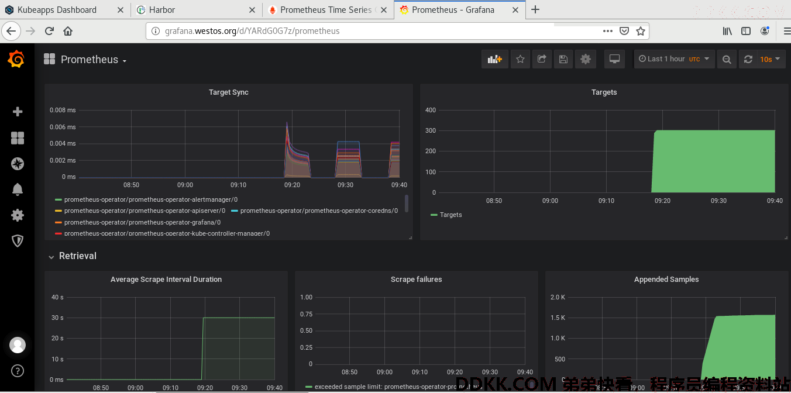Open dashboard settings gear
Image resolution: width=791 pixels, height=393 pixels.
coord(586,59)
